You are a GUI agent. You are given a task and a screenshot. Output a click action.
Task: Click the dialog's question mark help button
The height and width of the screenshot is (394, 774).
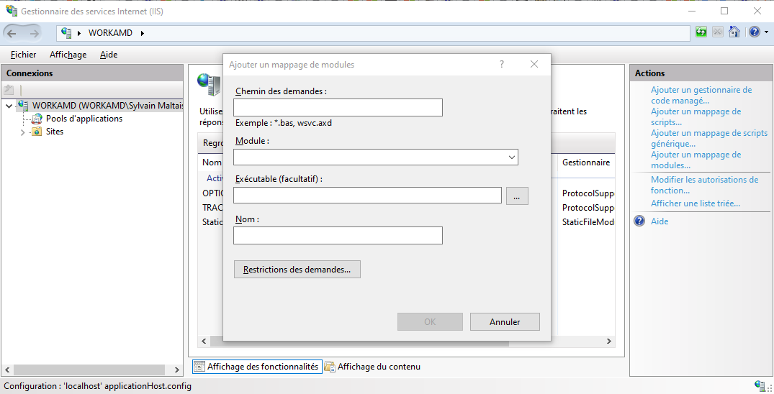click(502, 64)
